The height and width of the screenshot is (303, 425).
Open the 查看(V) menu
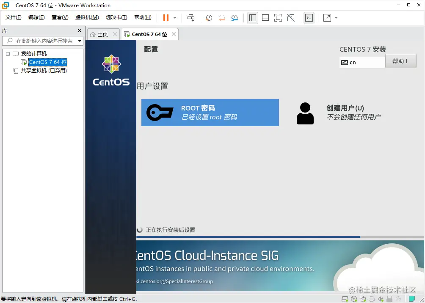[60, 17]
